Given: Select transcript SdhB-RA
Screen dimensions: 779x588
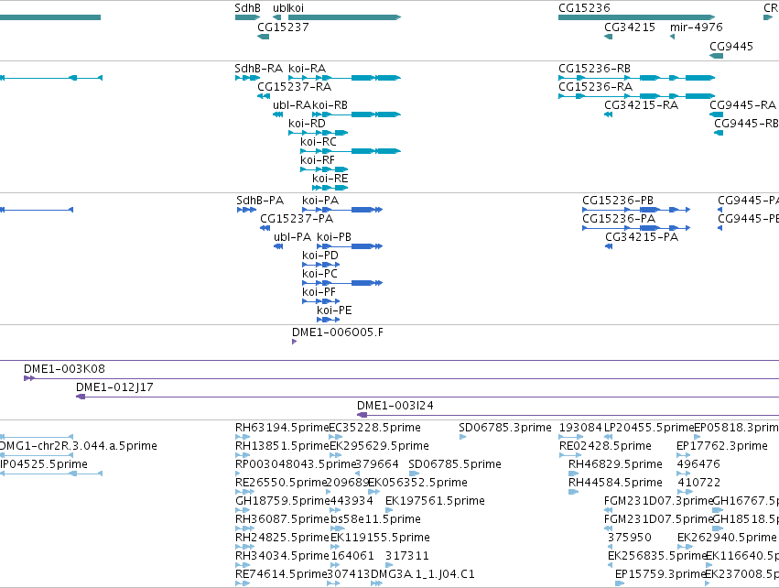Looking at the screenshot, I should [247, 78].
